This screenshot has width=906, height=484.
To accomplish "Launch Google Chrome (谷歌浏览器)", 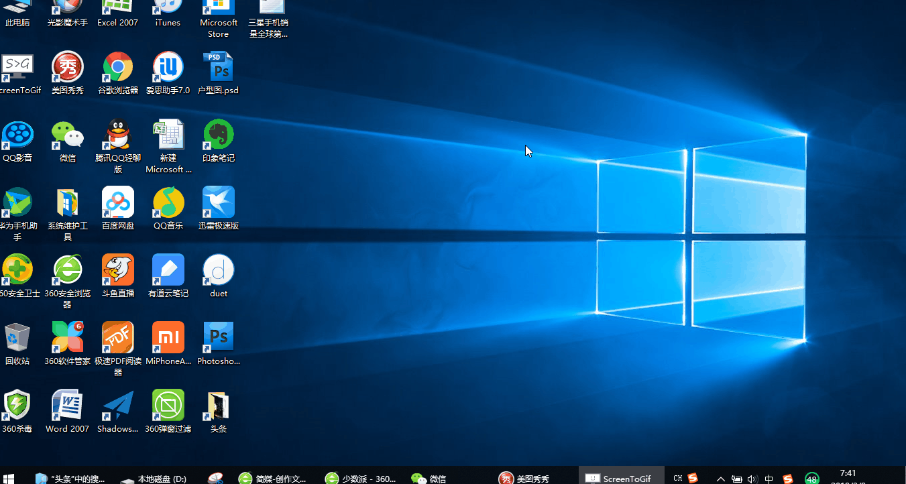I will pyautogui.click(x=117, y=67).
